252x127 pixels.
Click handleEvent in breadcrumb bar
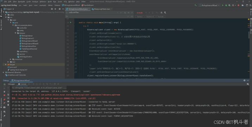88,5
